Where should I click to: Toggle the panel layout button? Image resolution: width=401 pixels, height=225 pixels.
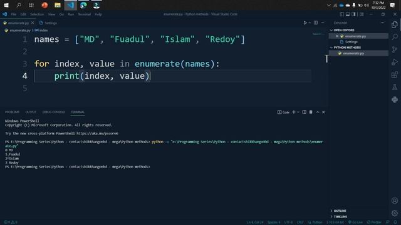click(348, 14)
